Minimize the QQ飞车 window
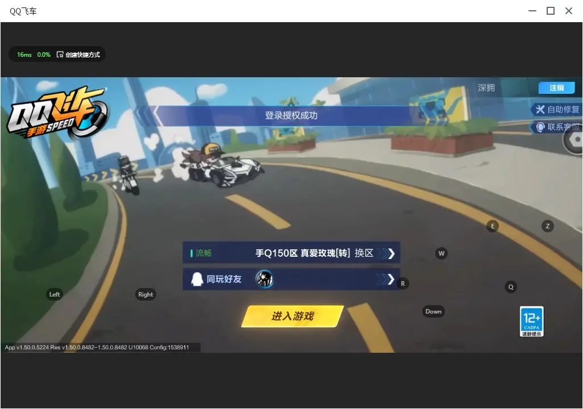Viewport: 583px width, 409px height. [x=532, y=11]
